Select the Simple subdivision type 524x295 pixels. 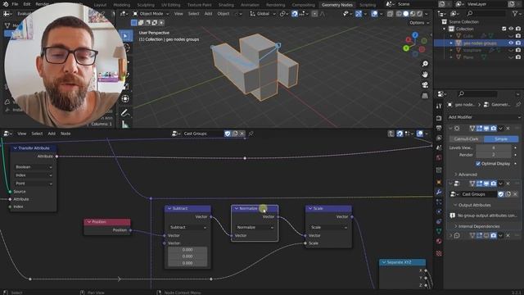(501, 138)
